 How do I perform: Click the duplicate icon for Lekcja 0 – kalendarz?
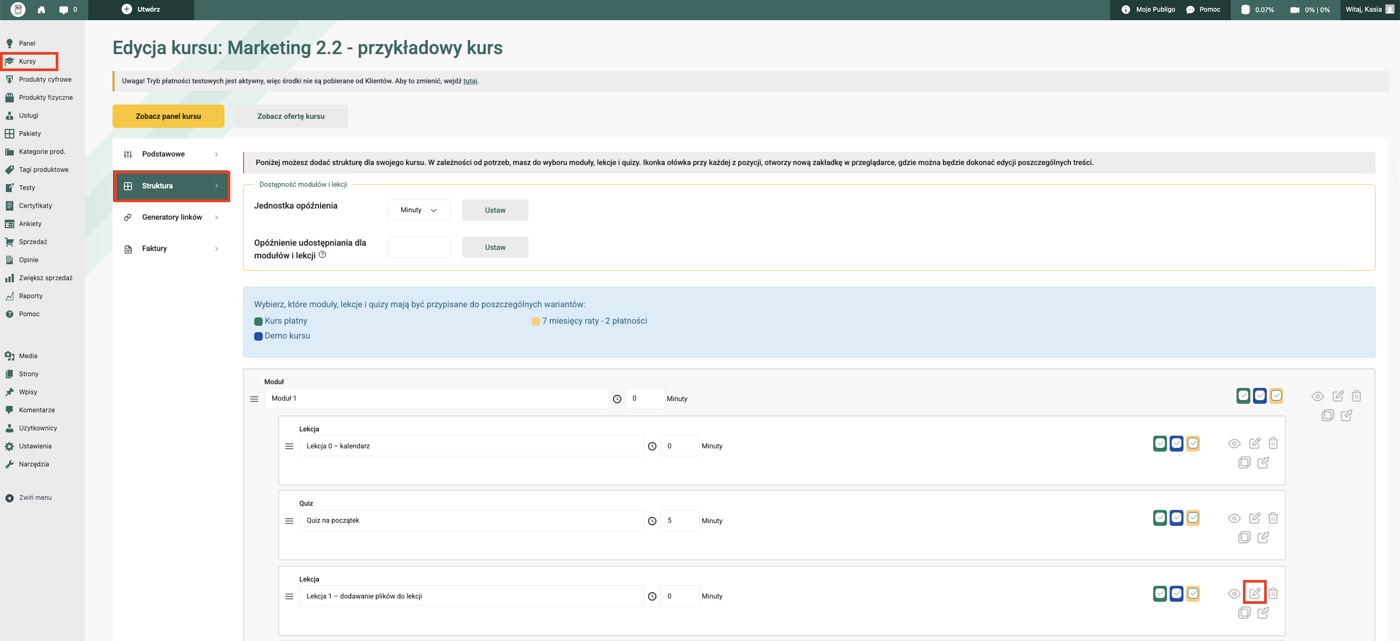click(1243, 463)
